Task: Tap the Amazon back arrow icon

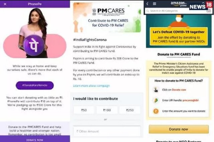Action: 147,4
